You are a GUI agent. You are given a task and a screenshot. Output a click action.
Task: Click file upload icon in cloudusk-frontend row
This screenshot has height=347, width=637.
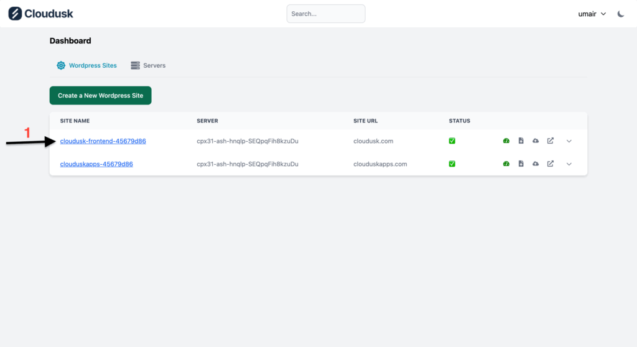coord(521,141)
